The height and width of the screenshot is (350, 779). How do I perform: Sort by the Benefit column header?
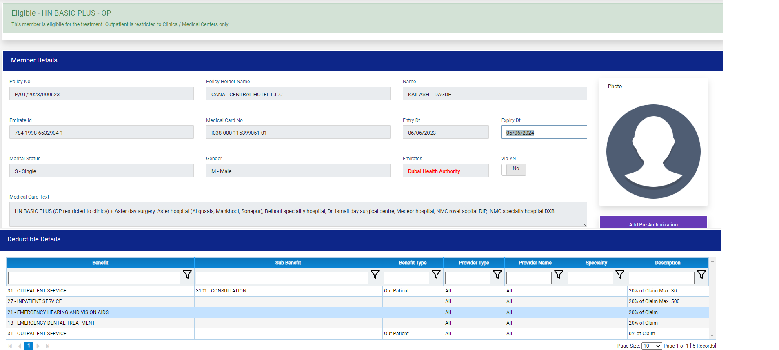100,263
